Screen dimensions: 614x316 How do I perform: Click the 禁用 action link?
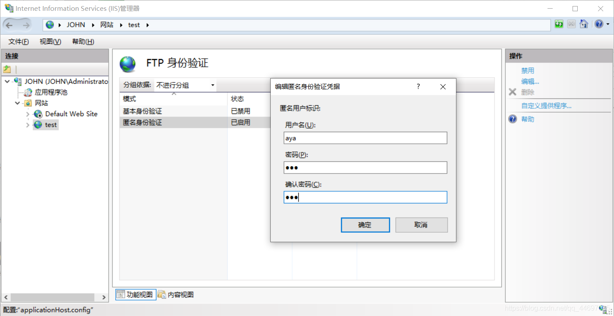[528, 70]
